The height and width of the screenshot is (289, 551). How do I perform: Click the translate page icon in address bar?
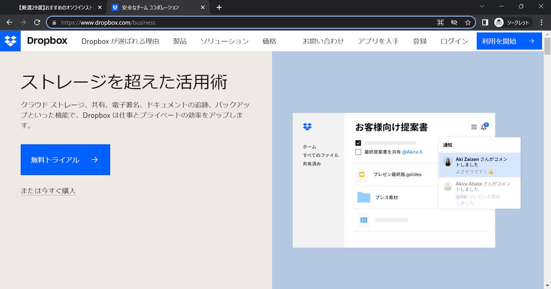pos(440,22)
